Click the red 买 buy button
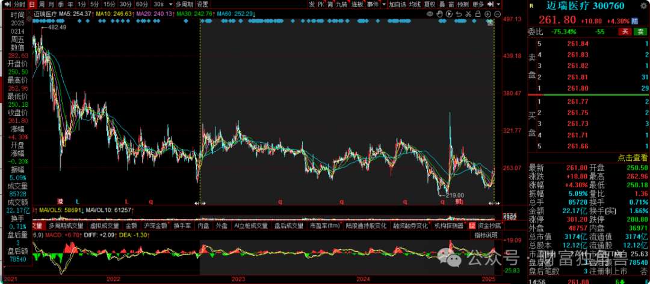This screenshot has height=284, width=650. click(x=625, y=31)
